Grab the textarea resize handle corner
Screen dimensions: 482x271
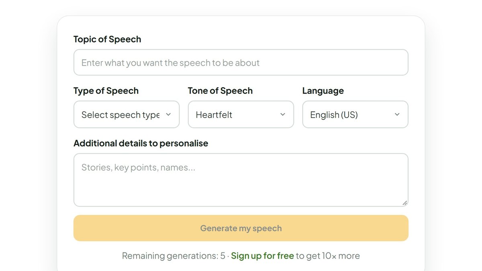[404, 203]
